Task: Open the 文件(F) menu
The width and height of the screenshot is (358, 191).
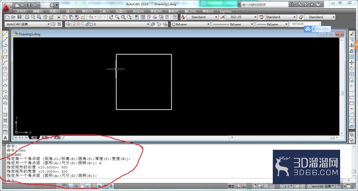Action: pyautogui.click(x=21, y=11)
